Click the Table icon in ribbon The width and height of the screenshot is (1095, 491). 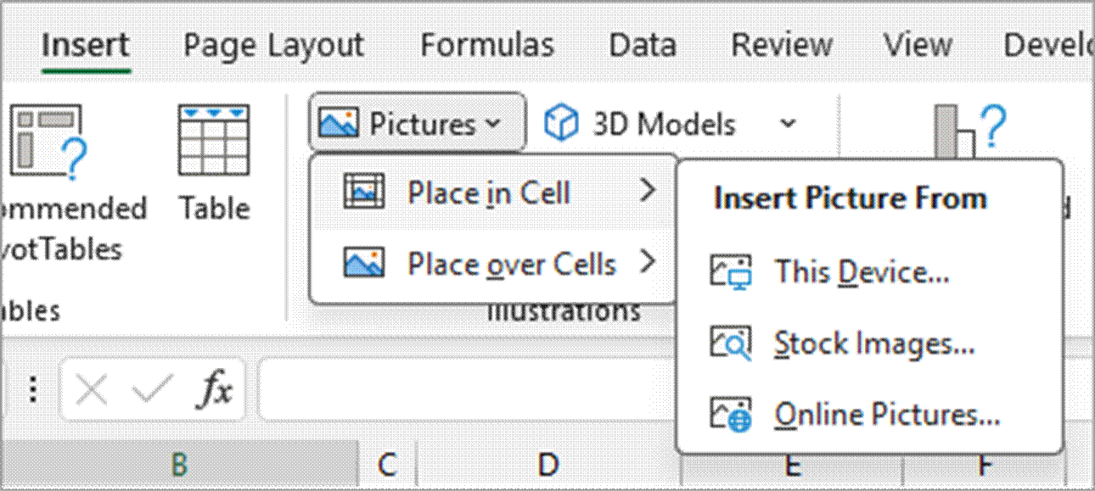click(x=214, y=140)
